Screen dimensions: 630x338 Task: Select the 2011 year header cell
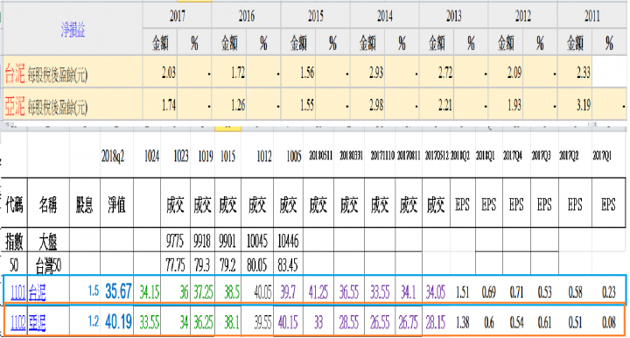591,16
